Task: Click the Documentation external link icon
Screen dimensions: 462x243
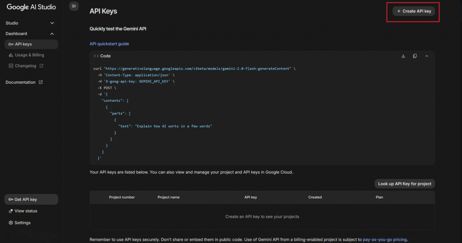Action: click(41, 82)
